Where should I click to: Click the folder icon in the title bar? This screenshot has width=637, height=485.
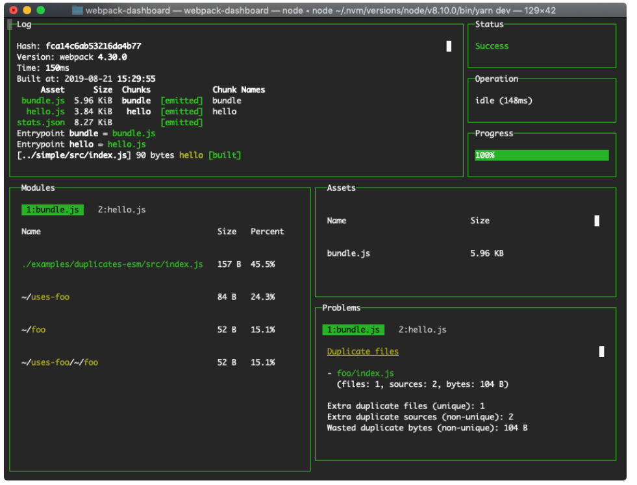click(x=78, y=10)
